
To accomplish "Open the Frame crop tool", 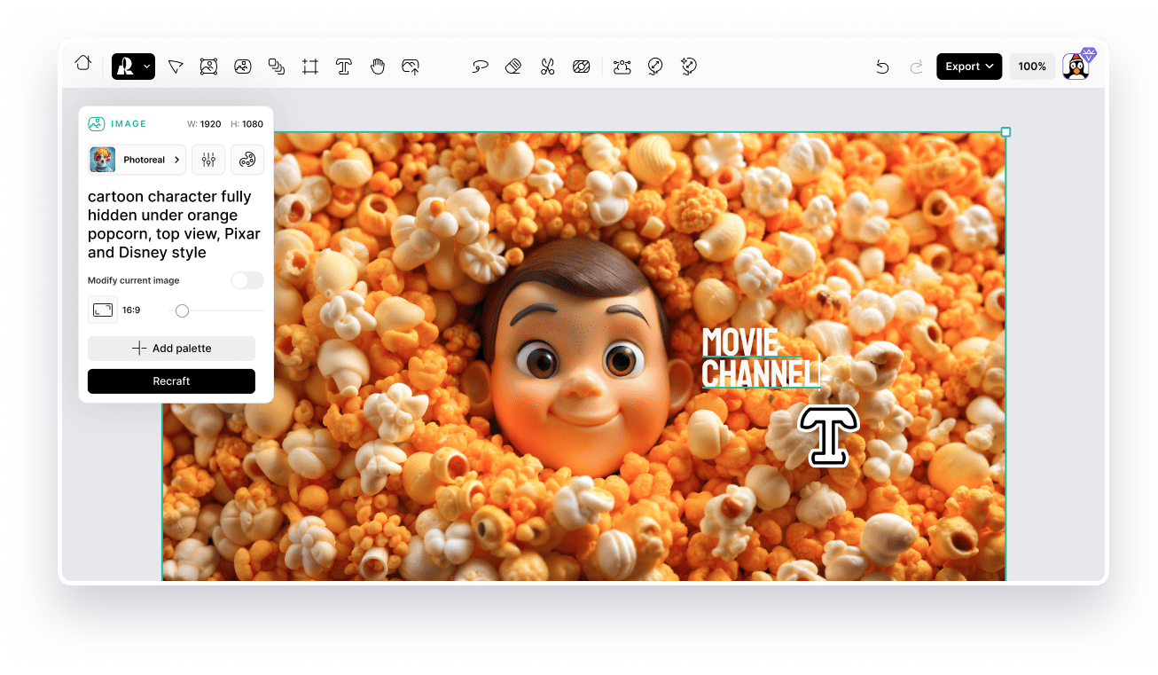I will tap(309, 67).
